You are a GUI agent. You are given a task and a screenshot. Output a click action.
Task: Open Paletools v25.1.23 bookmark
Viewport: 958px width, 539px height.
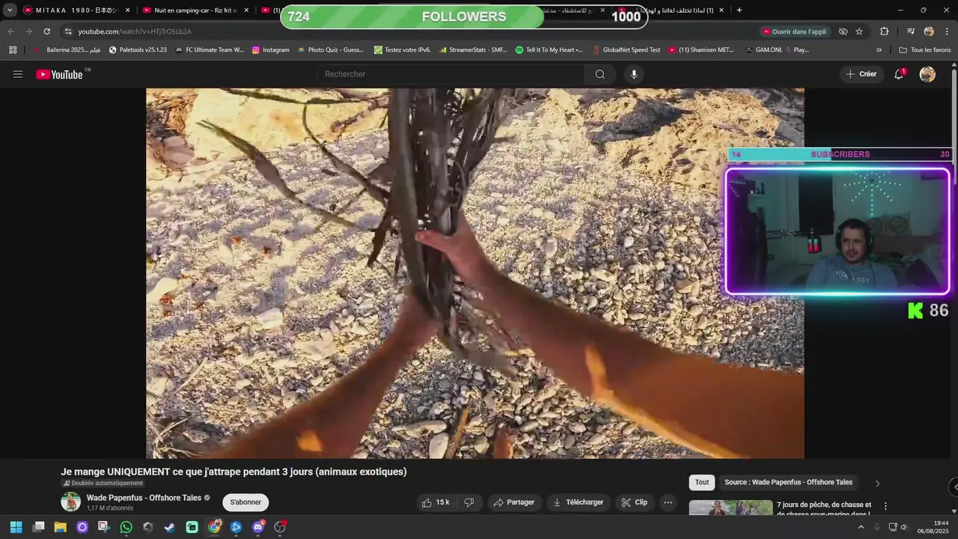[138, 50]
